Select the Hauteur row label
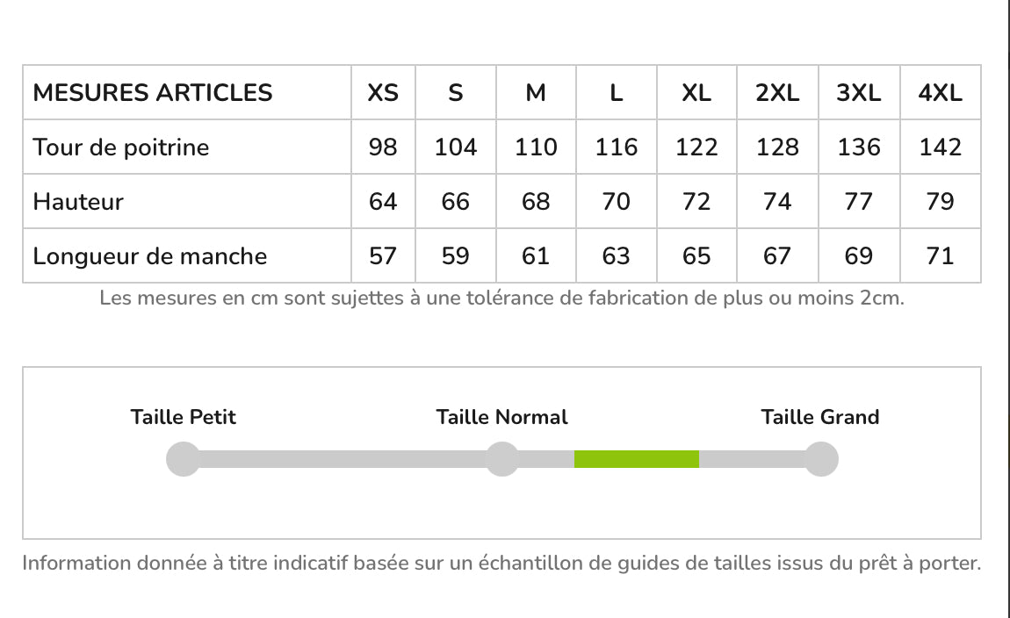Image resolution: width=1010 pixels, height=618 pixels. click(x=78, y=202)
